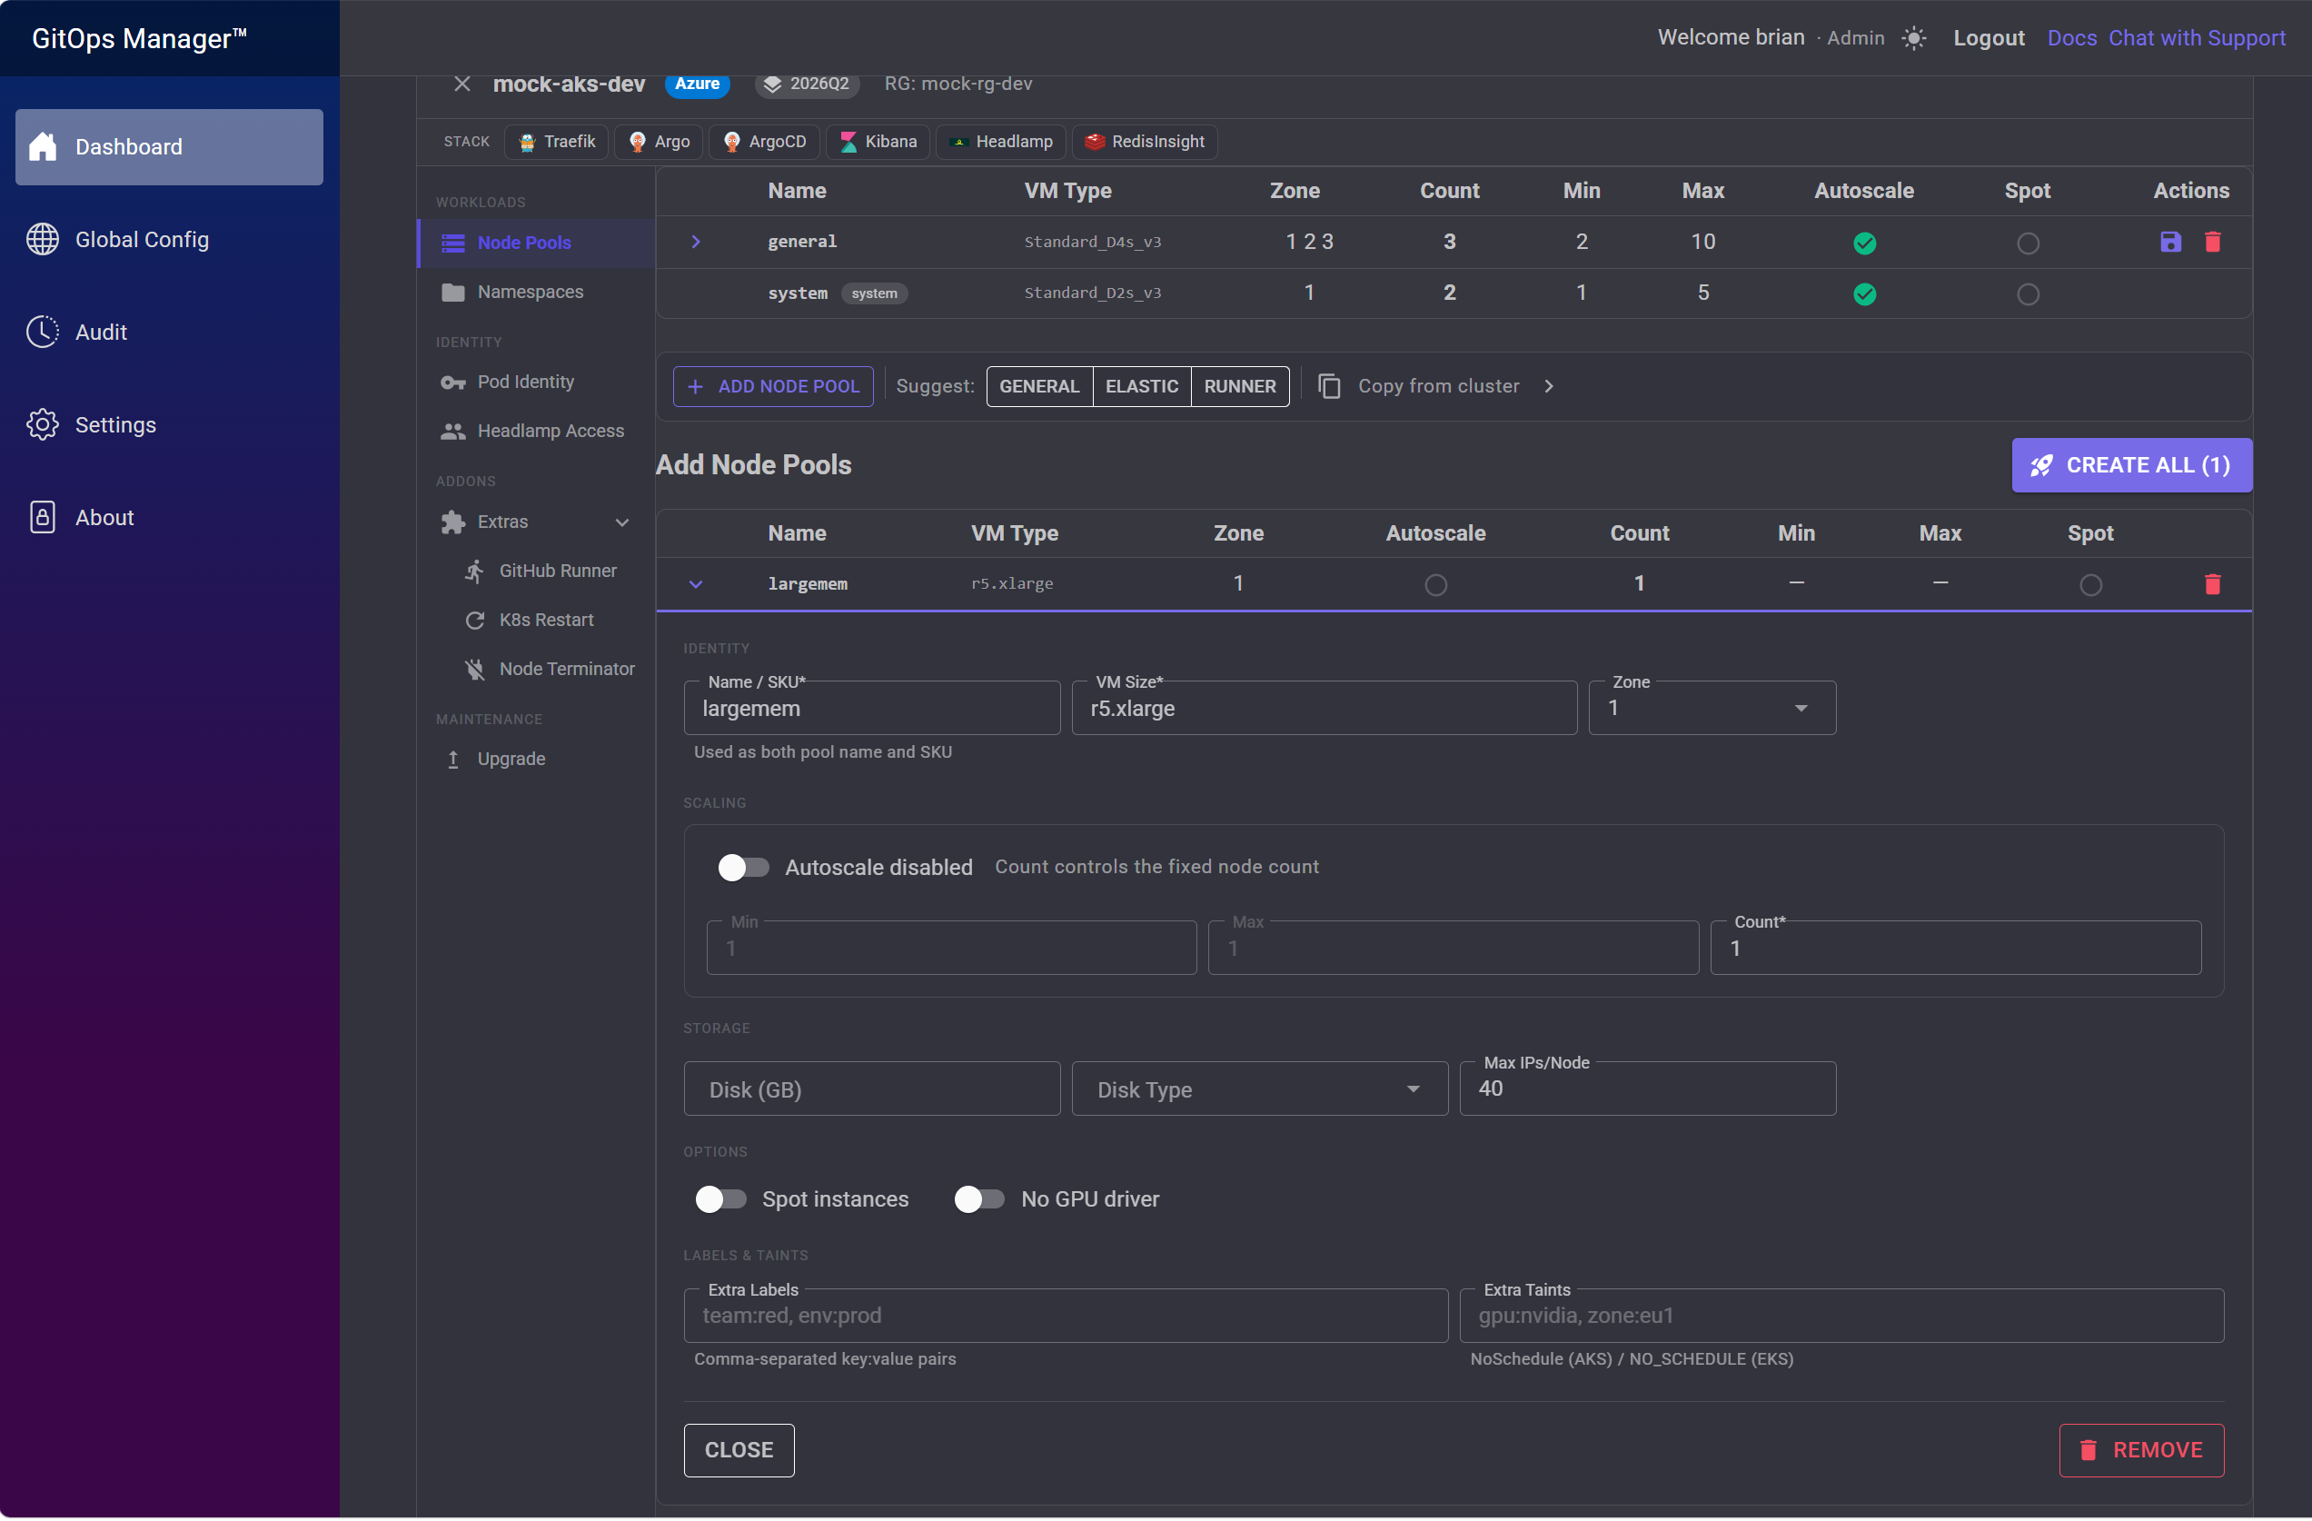Screen dimensions: 2312x1521
Task: Toggle the Autoscale disabled switch
Action: coord(743,867)
